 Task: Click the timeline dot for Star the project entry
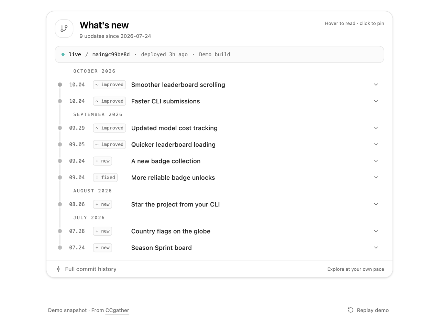pyautogui.click(x=60, y=204)
